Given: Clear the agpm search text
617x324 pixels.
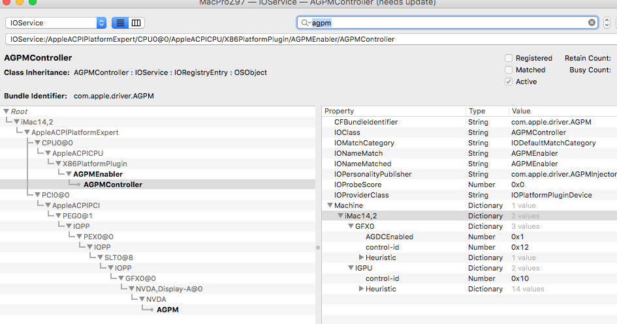Looking at the screenshot, I should (x=592, y=23).
